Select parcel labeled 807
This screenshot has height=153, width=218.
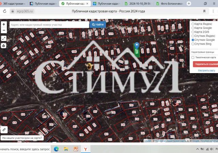coord(75,126)
